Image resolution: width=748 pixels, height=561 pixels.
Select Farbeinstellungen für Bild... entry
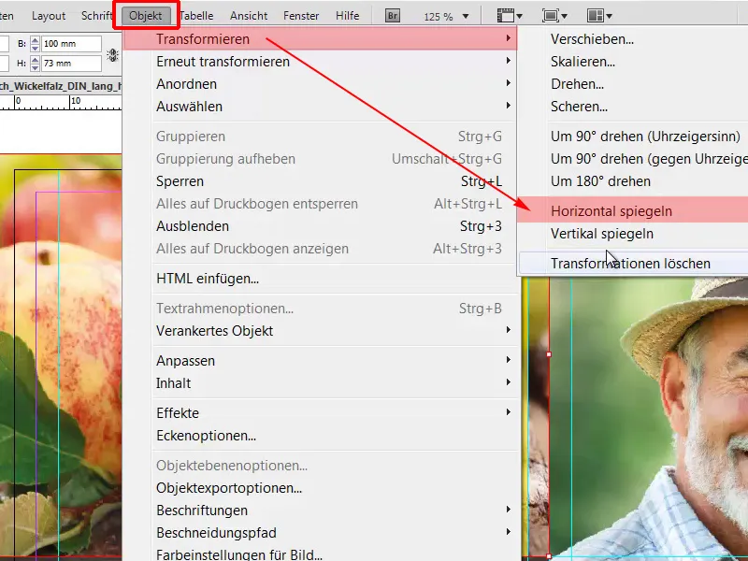coord(320,554)
